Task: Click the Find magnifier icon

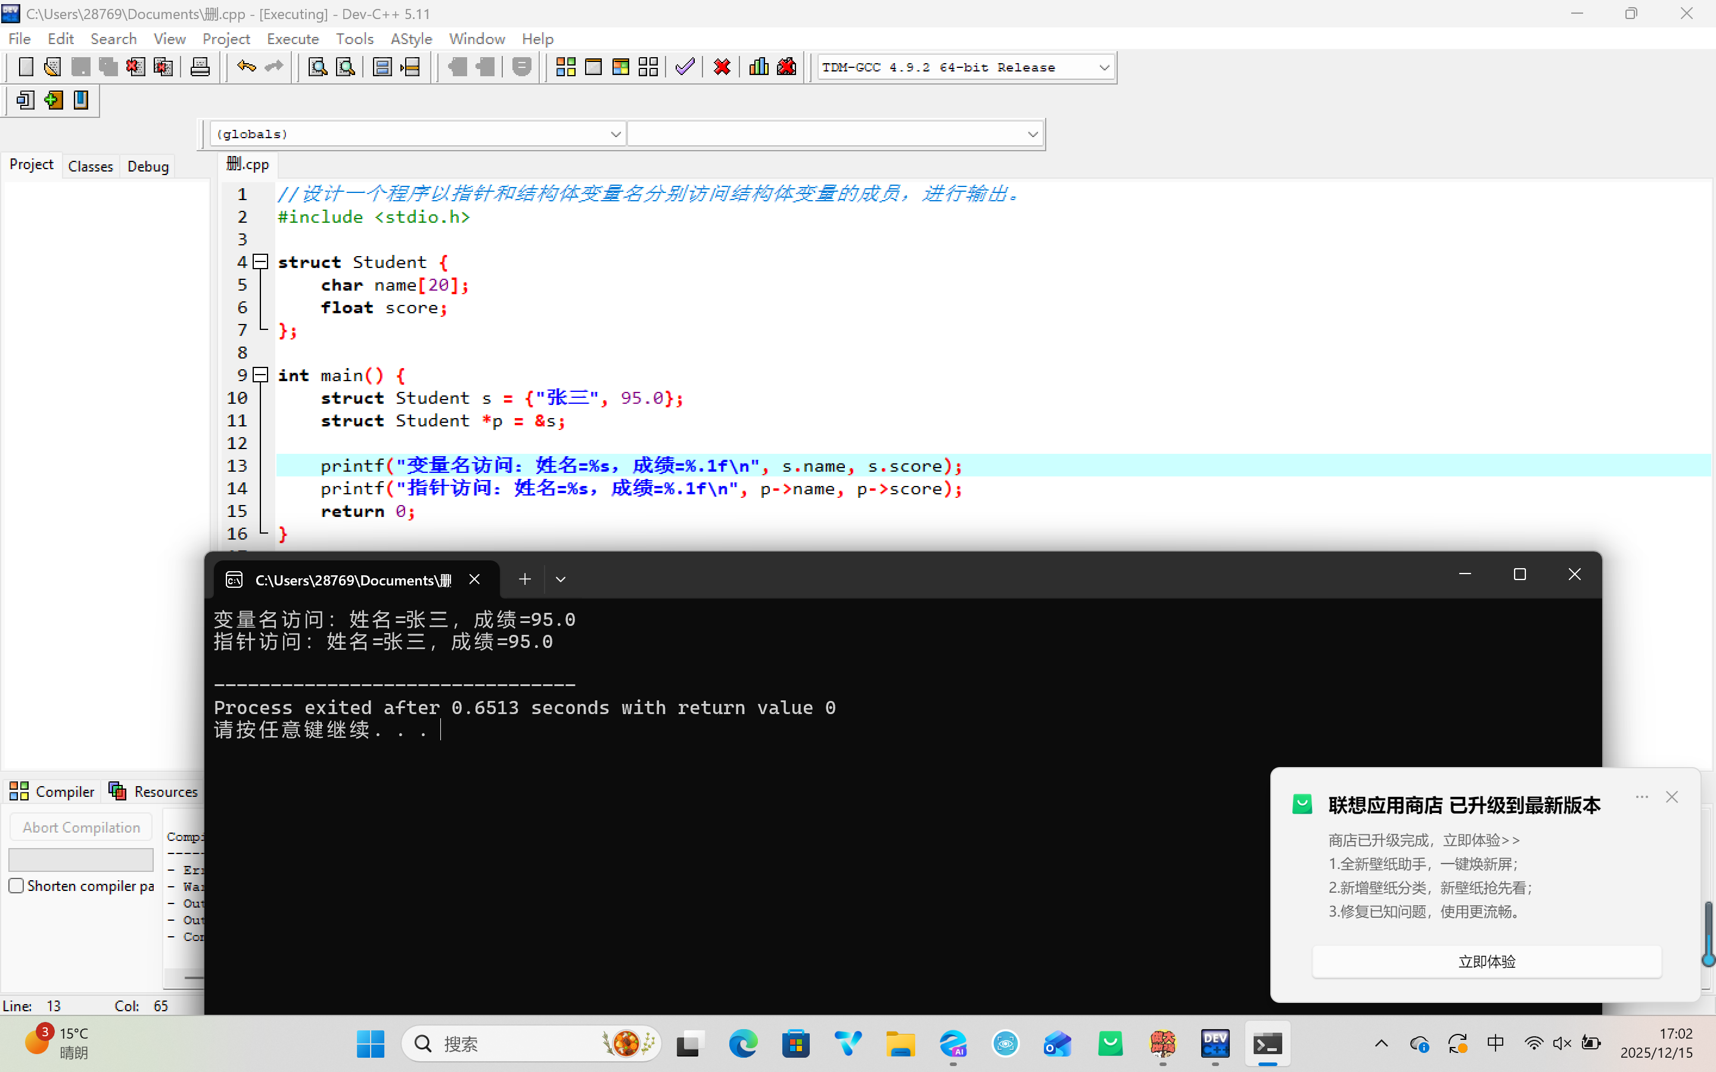Action: 318,67
